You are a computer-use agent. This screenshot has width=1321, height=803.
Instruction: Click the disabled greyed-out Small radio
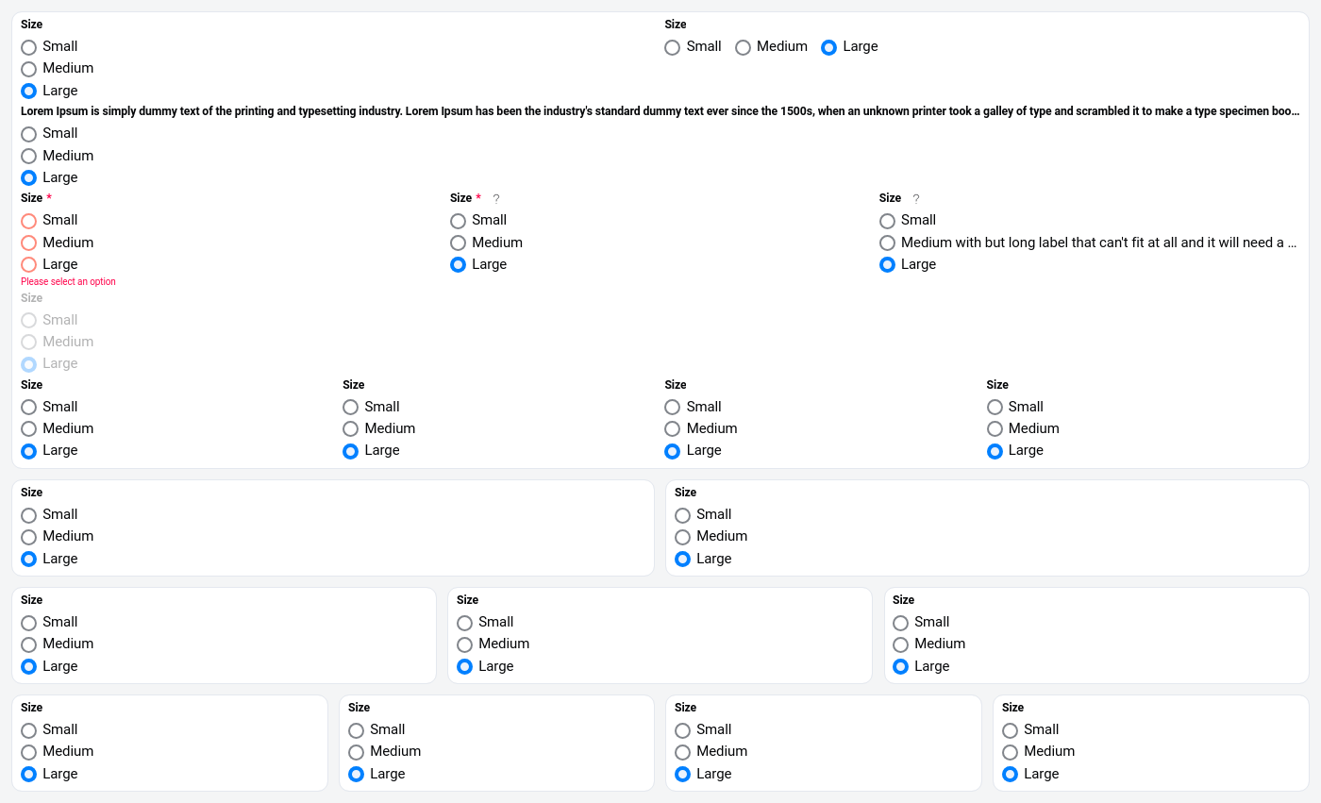pos(29,321)
